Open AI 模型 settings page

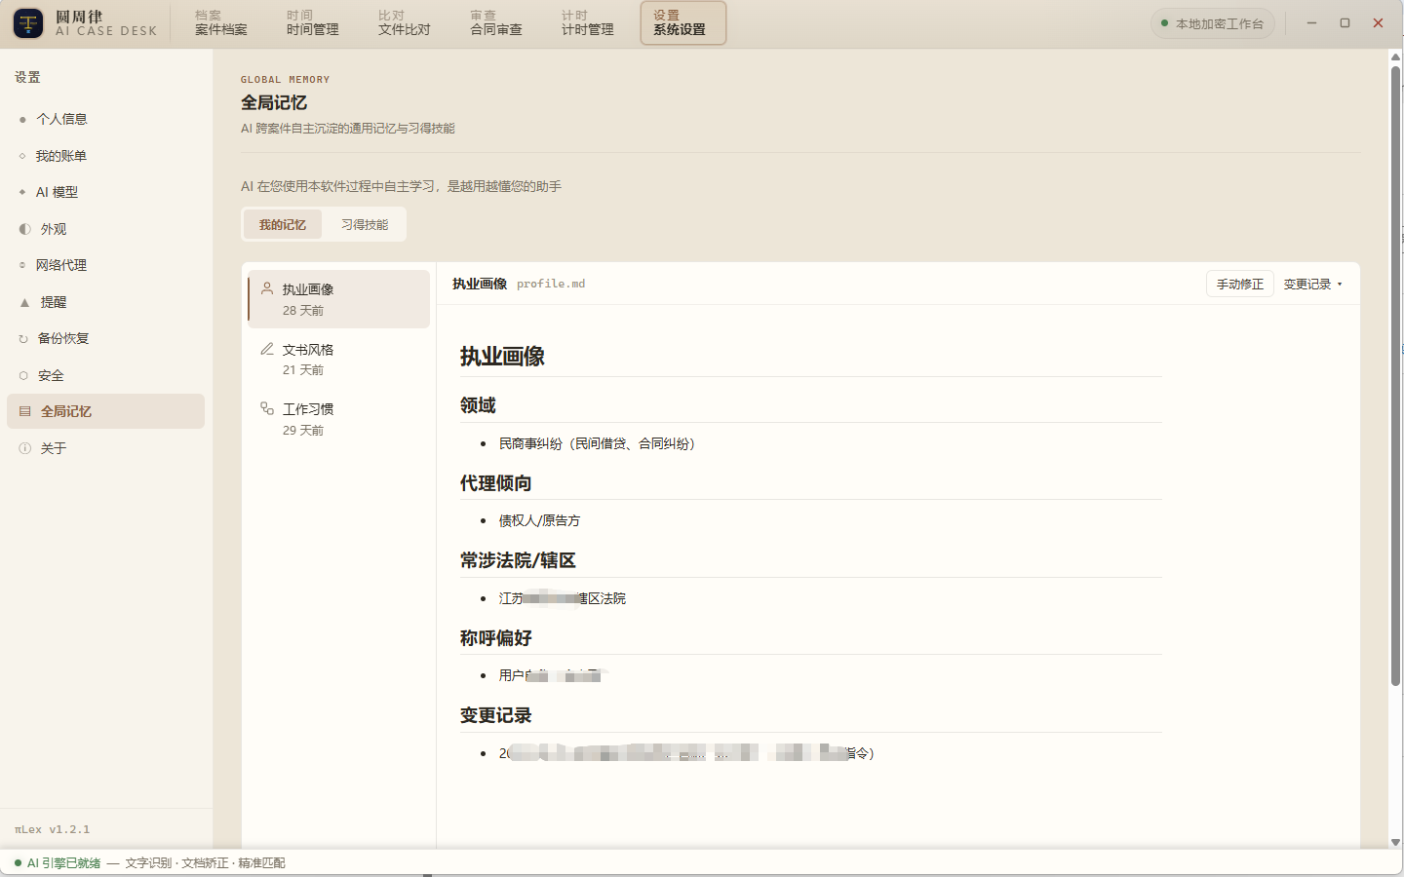(x=105, y=192)
